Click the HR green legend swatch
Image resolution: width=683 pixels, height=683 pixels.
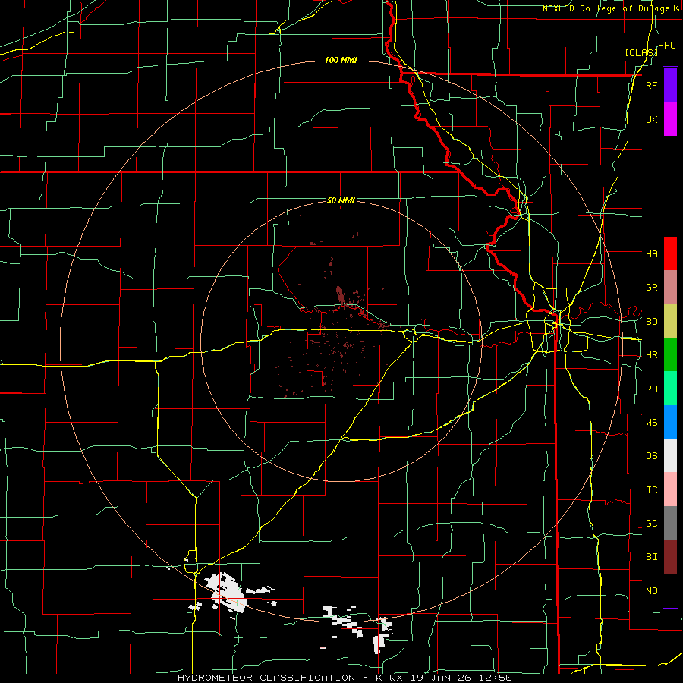(670, 355)
